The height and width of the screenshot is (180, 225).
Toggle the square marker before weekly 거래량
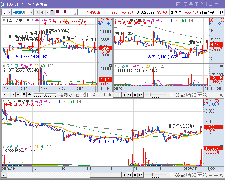[x=116, y=66]
